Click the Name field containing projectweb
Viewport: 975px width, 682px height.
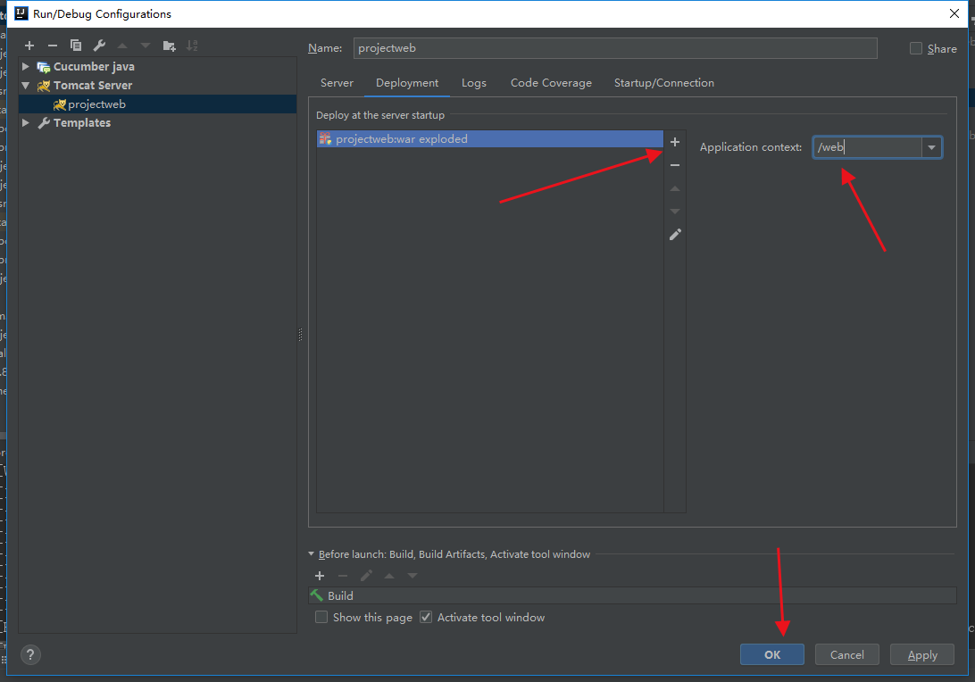click(x=615, y=48)
